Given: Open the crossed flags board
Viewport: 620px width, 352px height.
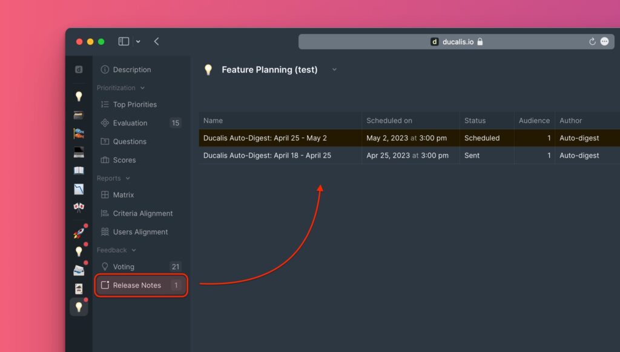Looking at the screenshot, I should pos(79,207).
